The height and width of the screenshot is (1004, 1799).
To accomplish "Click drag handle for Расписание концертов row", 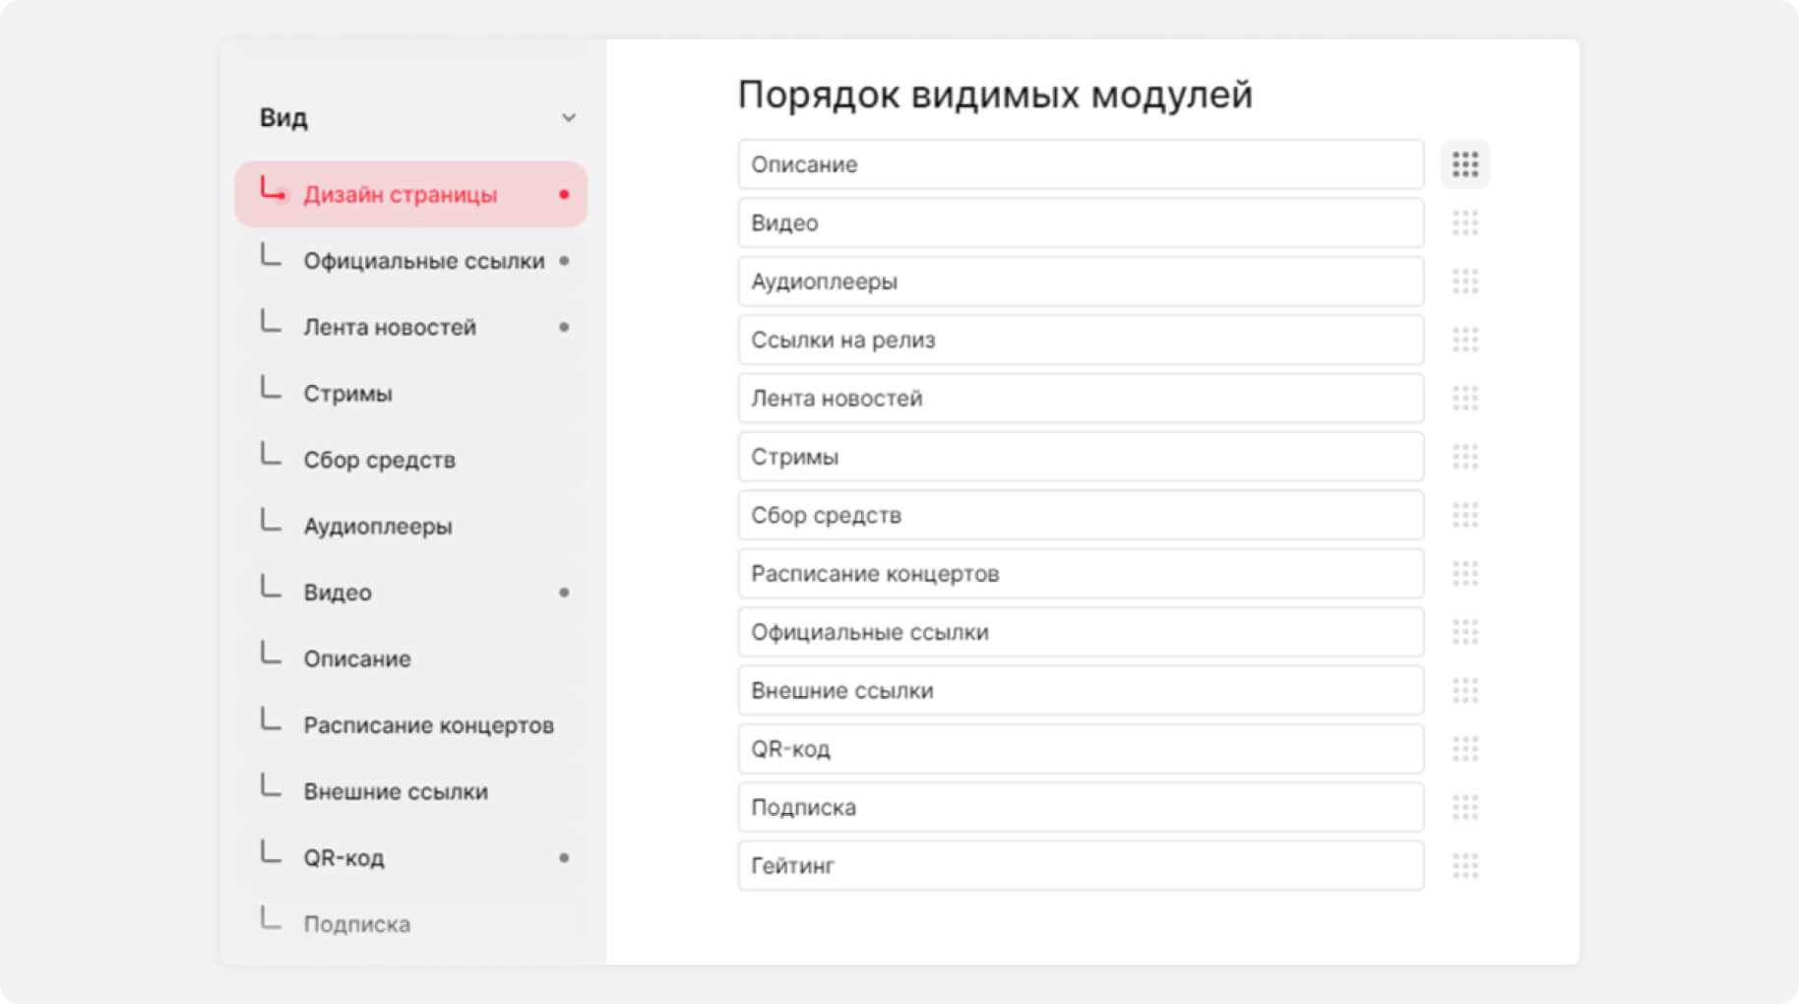I will 1464,574.
